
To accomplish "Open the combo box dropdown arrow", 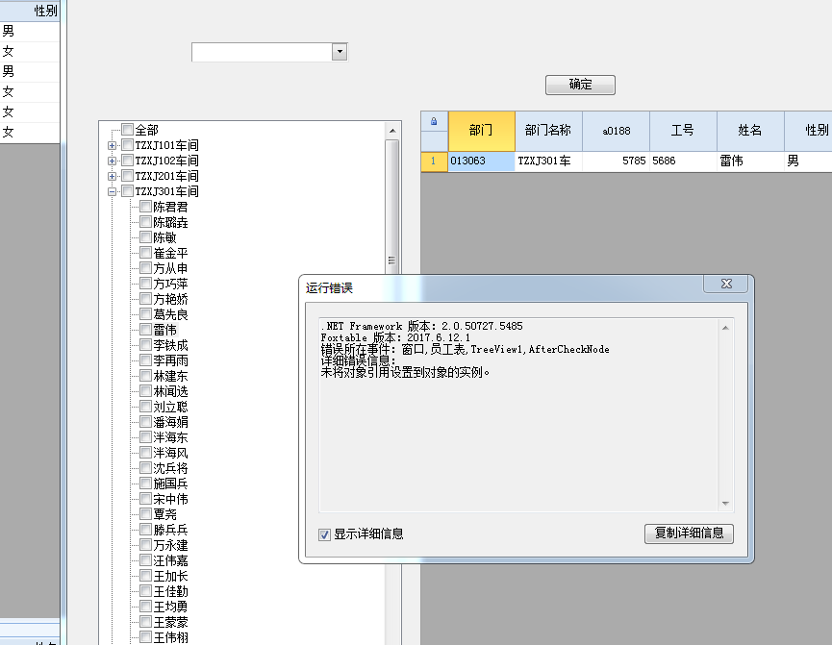I will click(339, 53).
